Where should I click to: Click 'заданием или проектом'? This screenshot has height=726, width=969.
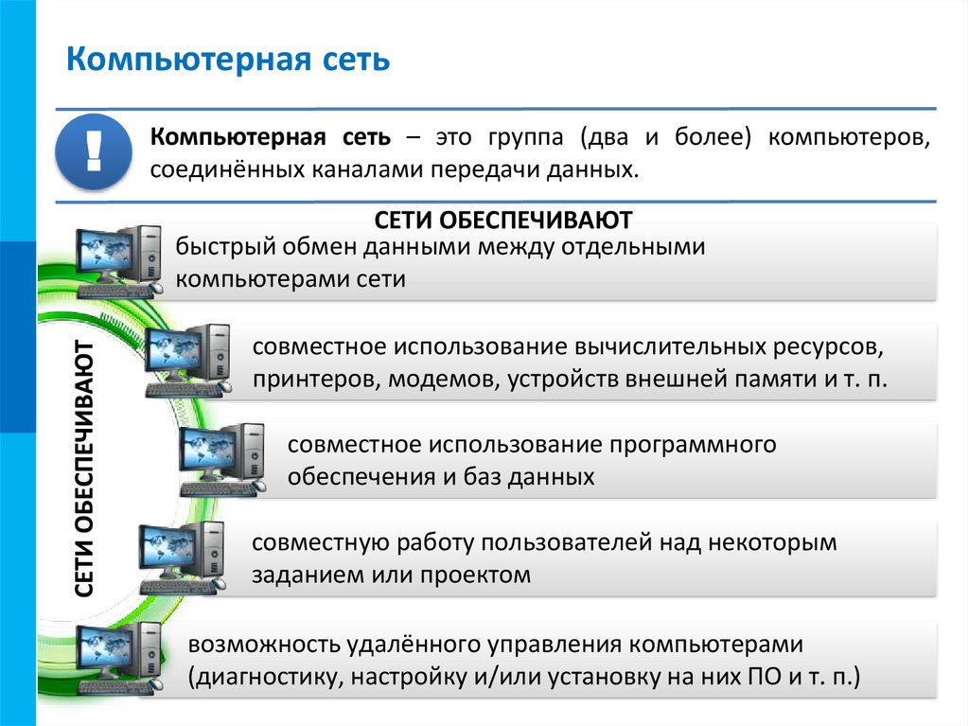tap(391, 575)
